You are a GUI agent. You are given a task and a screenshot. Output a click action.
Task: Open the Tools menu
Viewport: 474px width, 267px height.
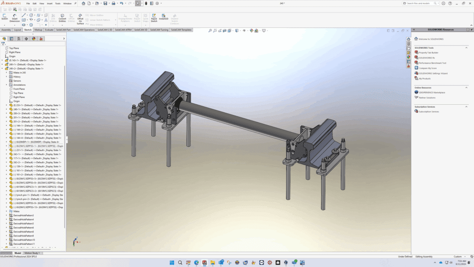tap(58, 3)
